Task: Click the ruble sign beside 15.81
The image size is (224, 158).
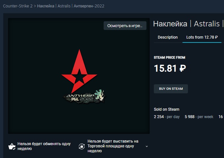Action: pos(182,68)
